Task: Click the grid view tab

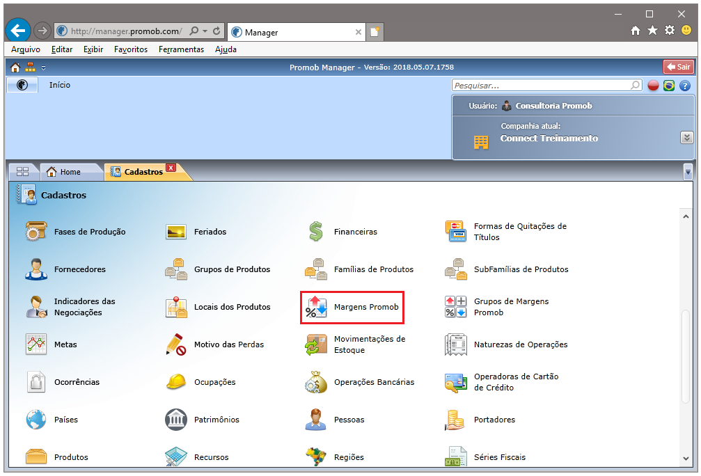Action: [22, 172]
